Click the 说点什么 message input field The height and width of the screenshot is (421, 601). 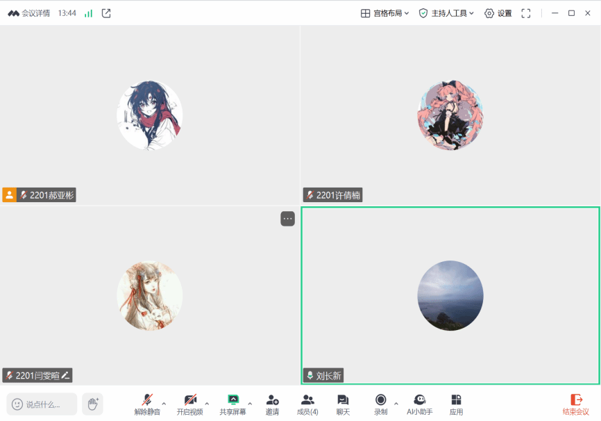pyautogui.click(x=42, y=404)
